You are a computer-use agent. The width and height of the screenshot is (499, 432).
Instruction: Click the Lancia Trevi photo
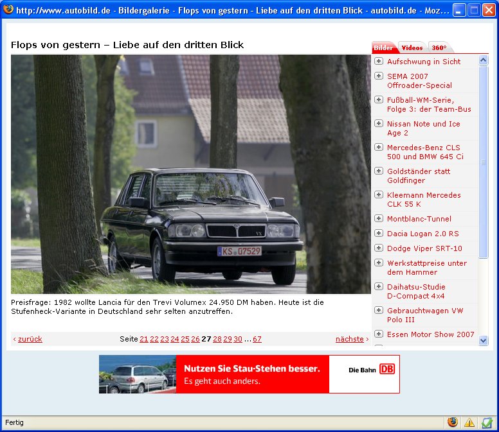tap(191, 174)
